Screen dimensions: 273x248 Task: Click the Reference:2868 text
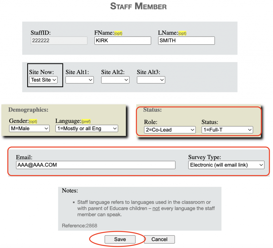[x=79, y=226]
